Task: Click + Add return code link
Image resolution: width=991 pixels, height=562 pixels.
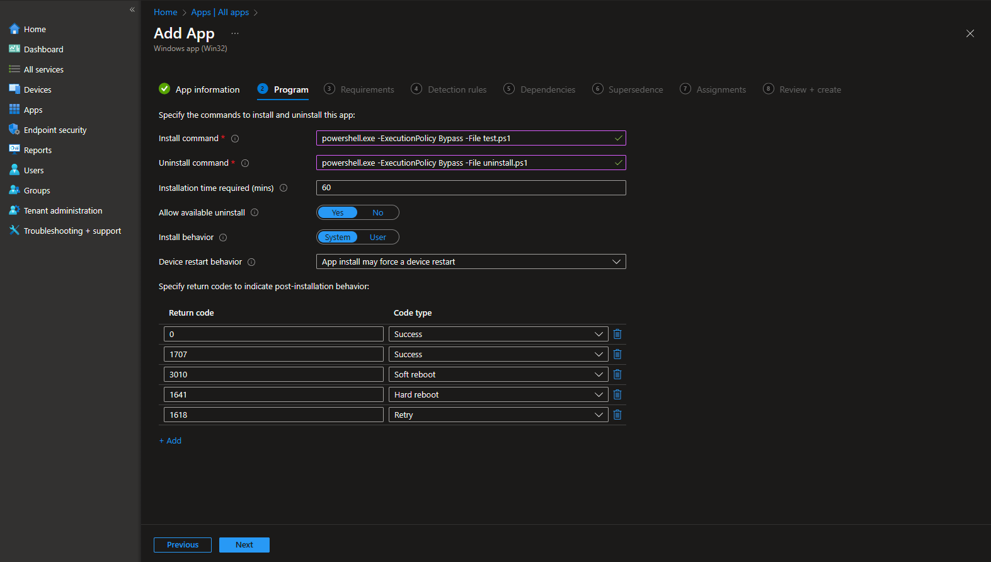Action: pyautogui.click(x=170, y=440)
